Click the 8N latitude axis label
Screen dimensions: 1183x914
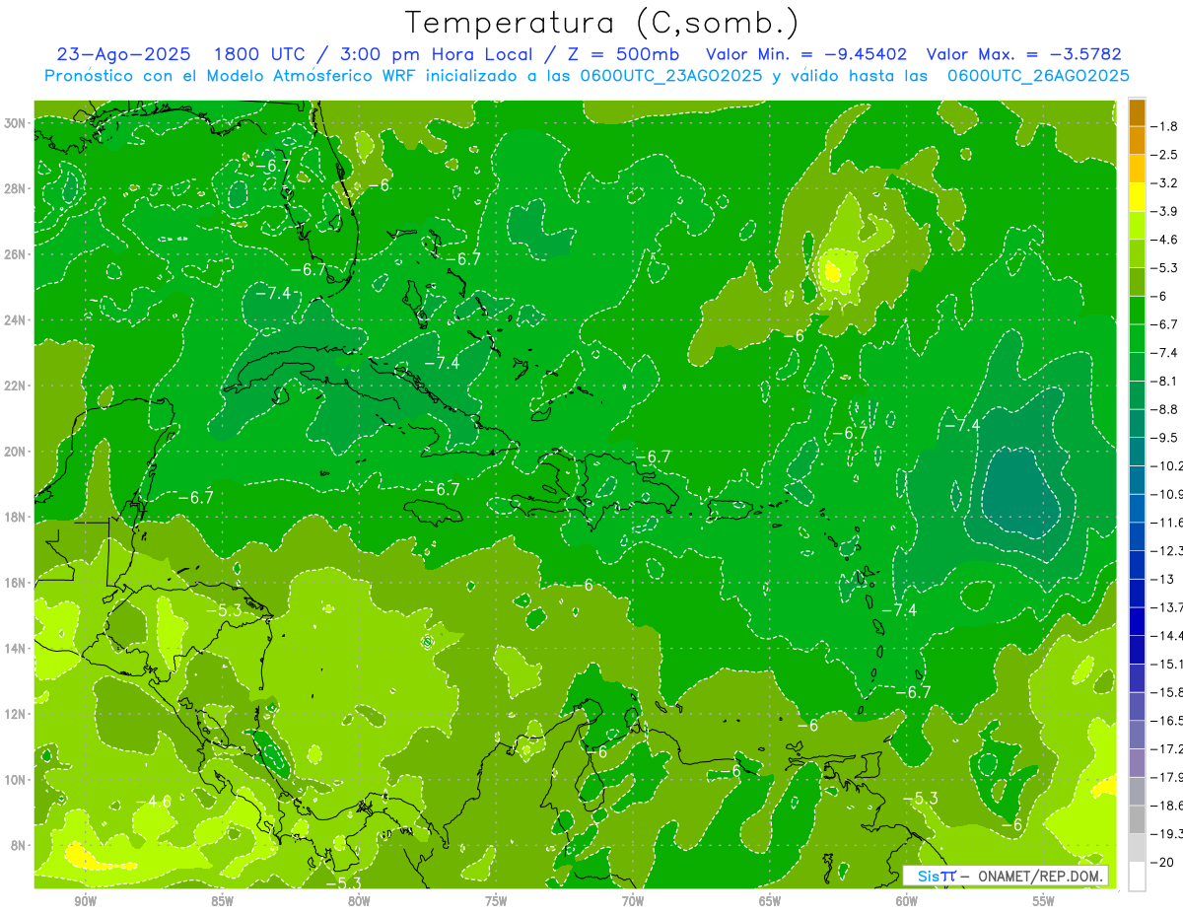point(19,845)
